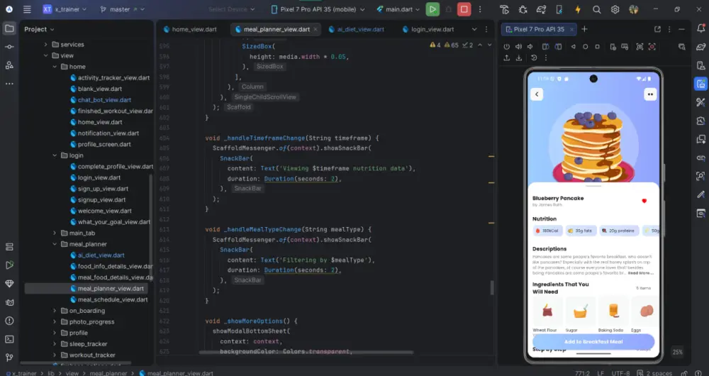This screenshot has width=709, height=376.
Task: Click the emulator Overview square button
Action: (x=597, y=47)
